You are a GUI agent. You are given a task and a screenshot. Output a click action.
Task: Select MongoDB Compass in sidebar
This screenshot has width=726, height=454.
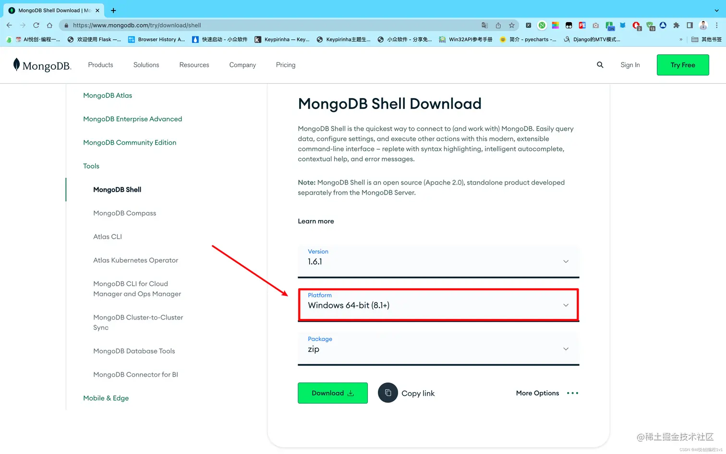(x=125, y=213)
